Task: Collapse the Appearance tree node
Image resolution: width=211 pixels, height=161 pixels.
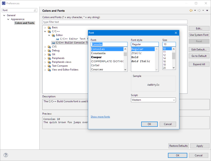Action: pos(8,19)
